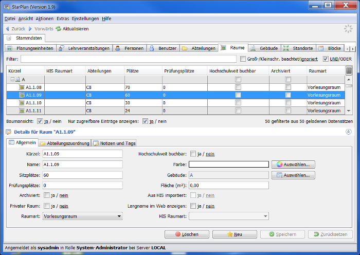The width and height of the screenshot is (360, 255).
Task: Click the Speichern button
Action: click(283, 234)
